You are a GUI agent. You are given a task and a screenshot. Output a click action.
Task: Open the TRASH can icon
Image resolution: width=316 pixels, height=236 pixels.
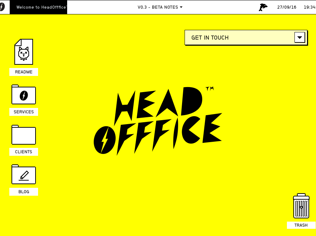301,206
